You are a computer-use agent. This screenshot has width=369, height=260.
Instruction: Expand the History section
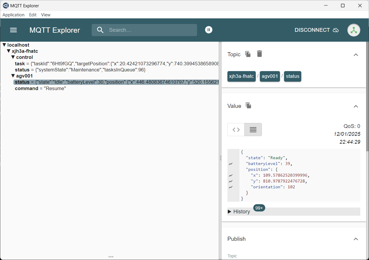tap(294, 212)
